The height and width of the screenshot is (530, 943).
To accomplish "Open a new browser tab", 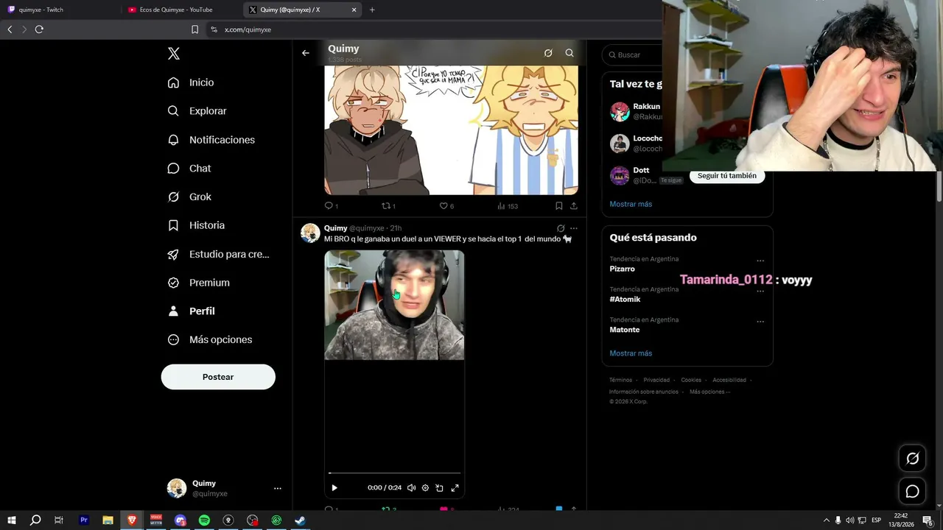I will point(372,10).
